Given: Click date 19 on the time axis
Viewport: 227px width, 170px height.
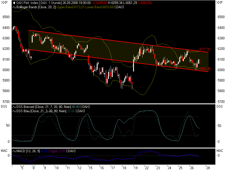Looking at the screenshot, I should [x=136, y=168].
